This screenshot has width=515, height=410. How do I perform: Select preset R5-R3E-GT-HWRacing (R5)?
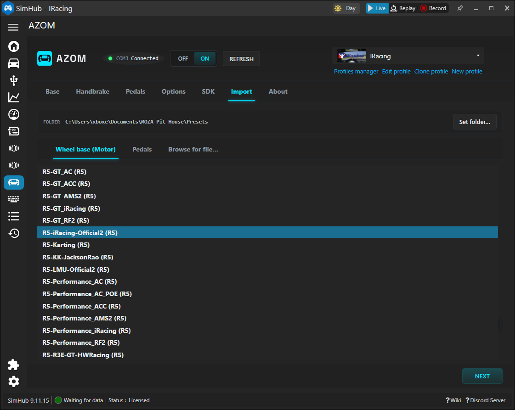click(267, 355)
